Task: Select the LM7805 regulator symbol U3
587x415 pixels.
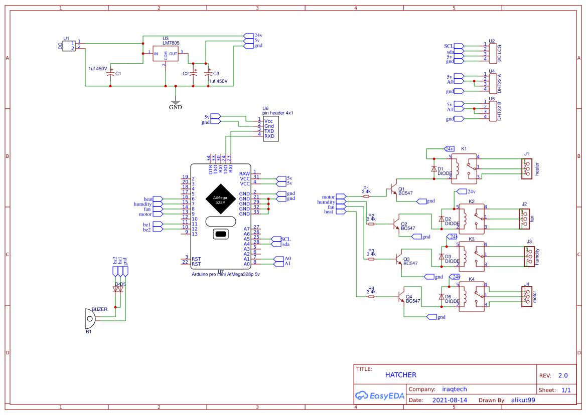Action: tap(165, 54)
